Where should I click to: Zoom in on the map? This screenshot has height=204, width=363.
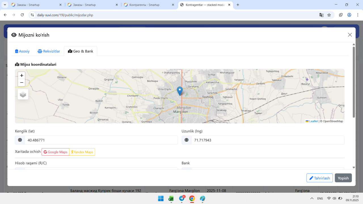tap(22, 76)
